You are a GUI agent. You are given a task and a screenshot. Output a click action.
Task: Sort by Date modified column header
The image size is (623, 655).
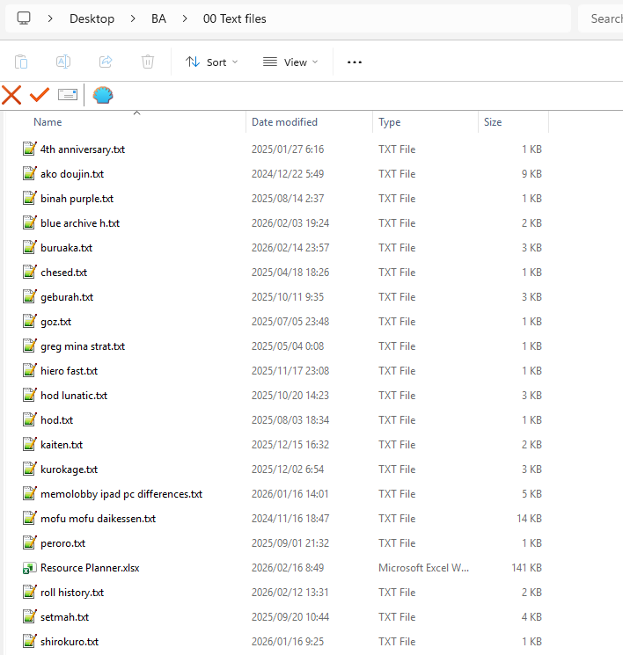point(285,122)
